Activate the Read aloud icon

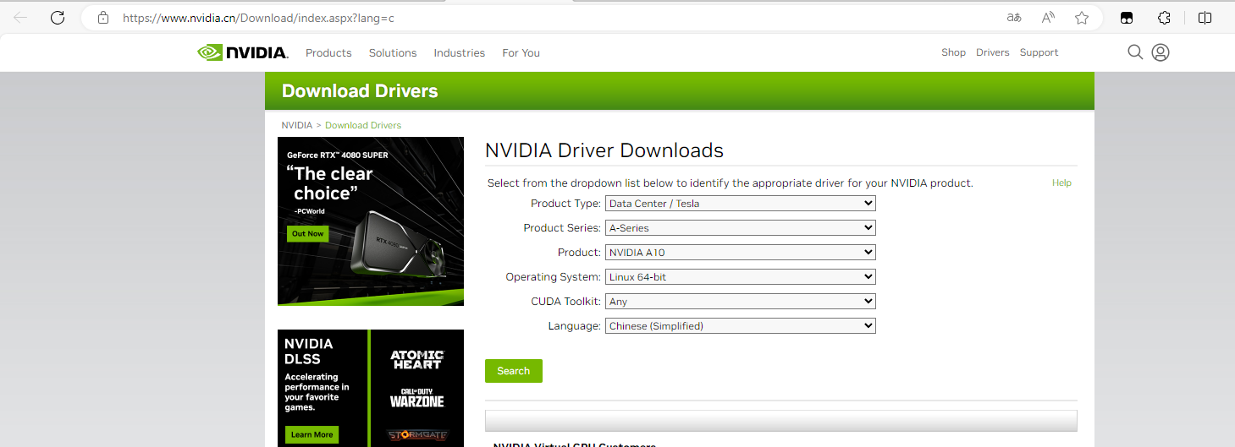1048,17
